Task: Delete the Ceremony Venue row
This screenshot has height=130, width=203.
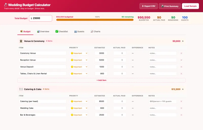Action: tap(181, 53)
